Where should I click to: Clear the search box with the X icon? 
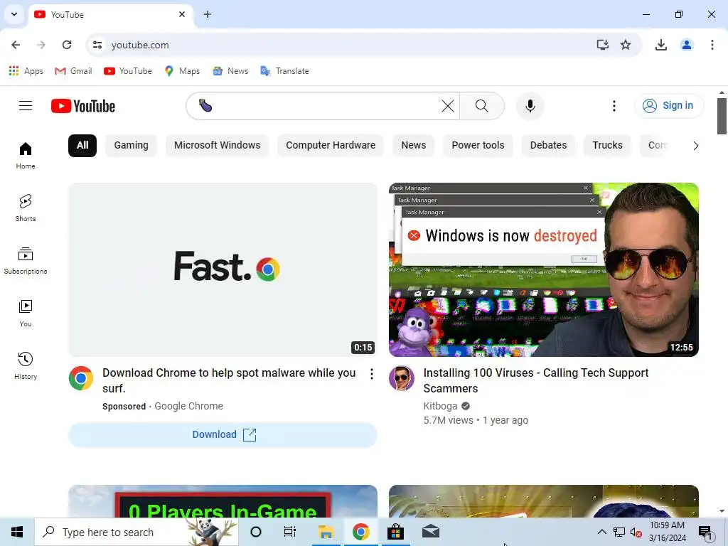(448, 106)
